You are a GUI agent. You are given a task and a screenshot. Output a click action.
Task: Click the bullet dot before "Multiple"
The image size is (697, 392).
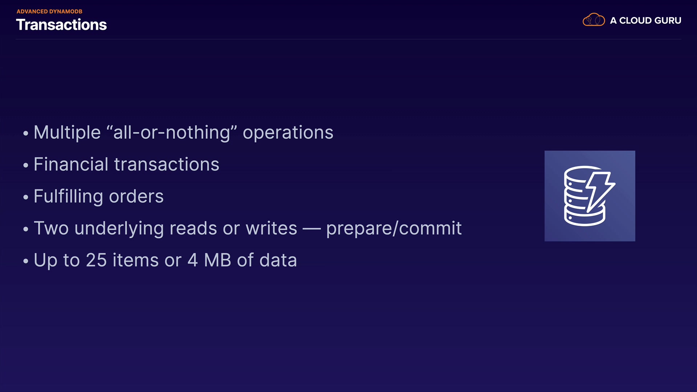(25, 134)
